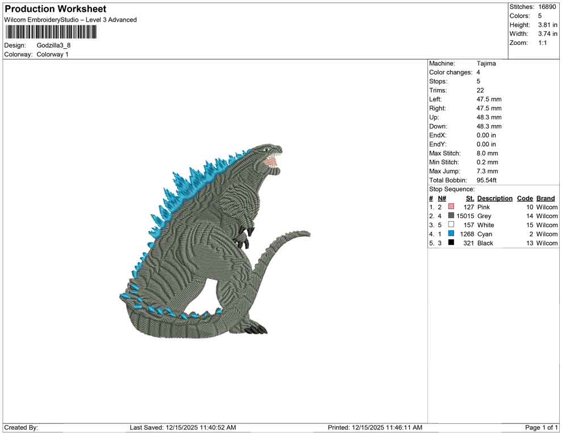The image size is (562, 433).
Task: Click the Max Jump value '7.3 mm'
Action: pyautogui.click(x=487, y=171)
